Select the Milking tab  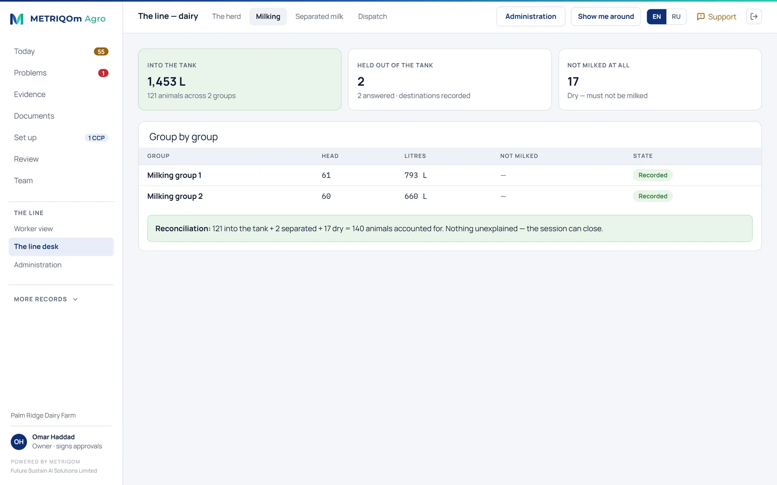click(268, 16)
